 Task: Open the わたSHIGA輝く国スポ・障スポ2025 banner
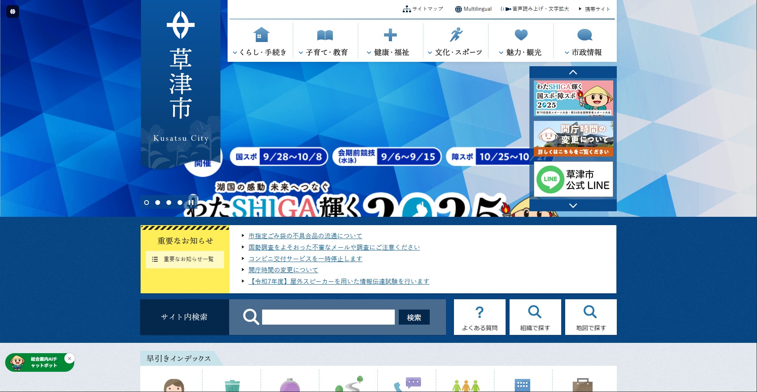point(573,98)
